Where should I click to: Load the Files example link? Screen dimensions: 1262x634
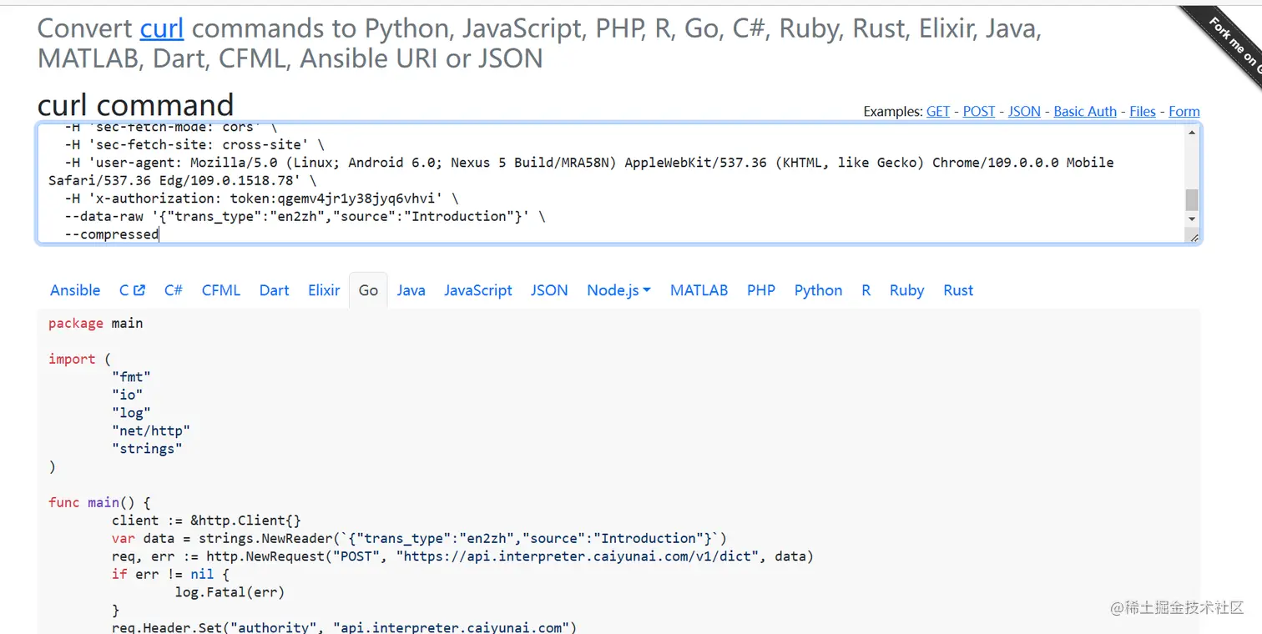(x=1143, y=112)
